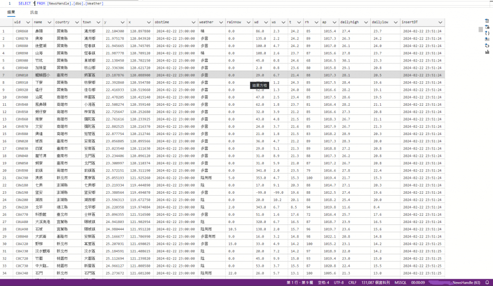Image resolution: width=493 pixels, height=286 pixels.
Task: Click the 131,087 個資料列 row count
Action: [376, 283]
